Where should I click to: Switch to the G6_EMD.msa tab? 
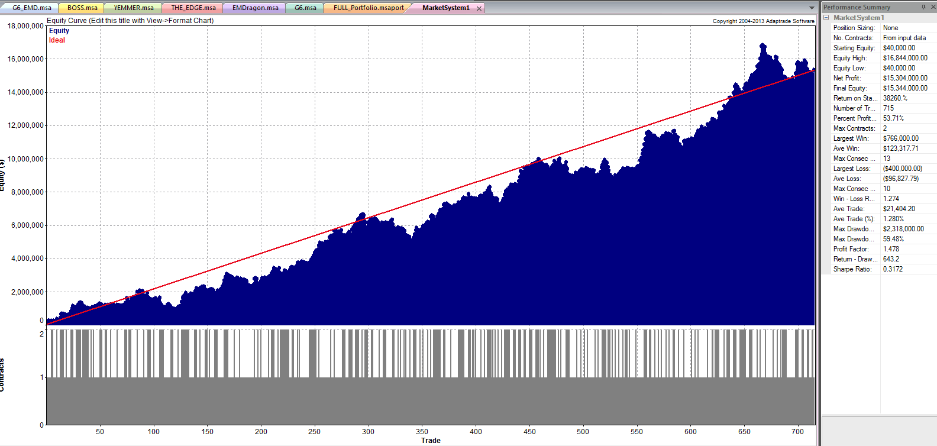pos(32,8)
